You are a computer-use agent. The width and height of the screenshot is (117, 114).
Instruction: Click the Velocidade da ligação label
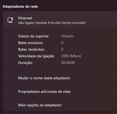(36, 56)
